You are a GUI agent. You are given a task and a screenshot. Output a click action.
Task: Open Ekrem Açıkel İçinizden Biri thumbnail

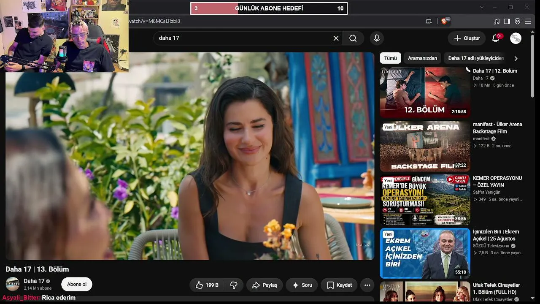[425, 253]
